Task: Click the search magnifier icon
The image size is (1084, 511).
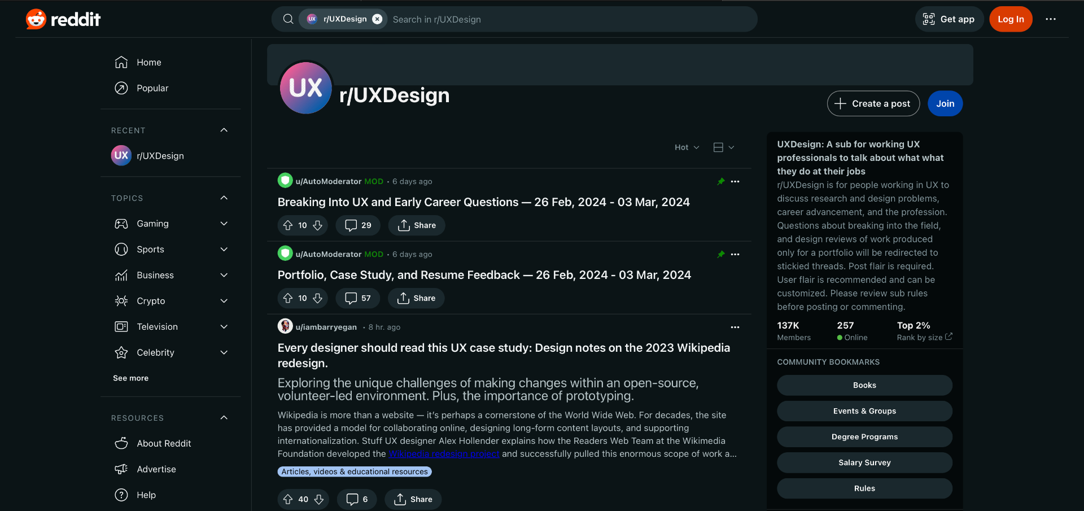Action: click(288, 19)
